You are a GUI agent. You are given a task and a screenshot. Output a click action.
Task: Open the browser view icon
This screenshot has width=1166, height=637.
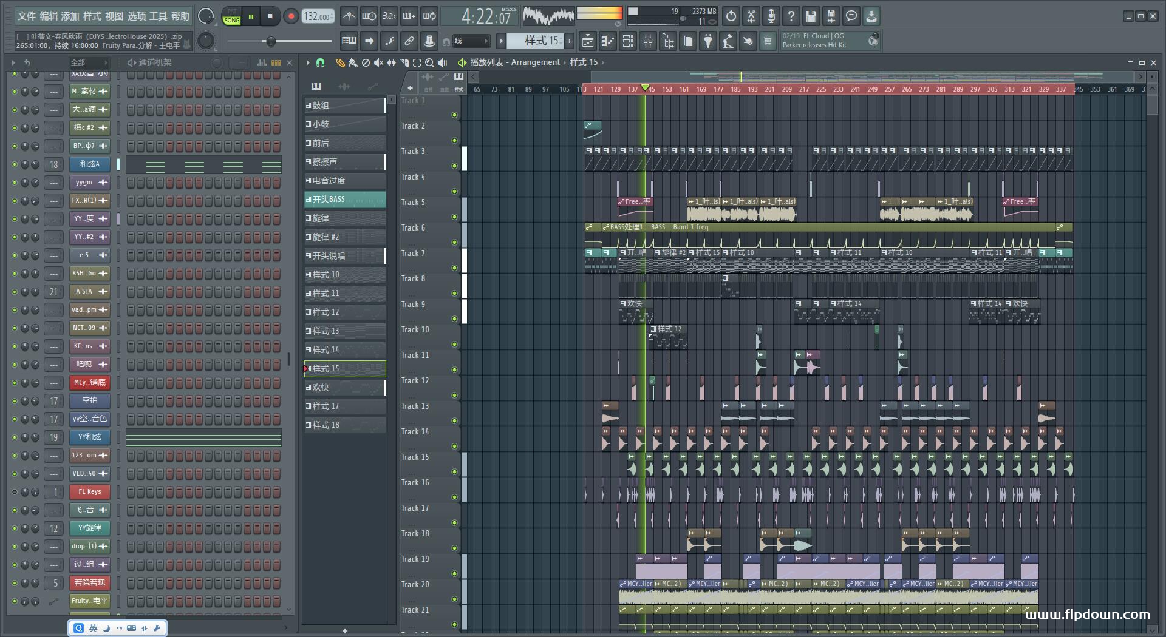(668, 41)
